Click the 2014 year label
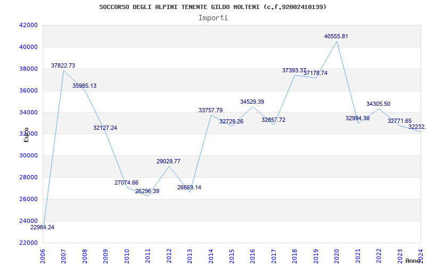 point(211,256)
